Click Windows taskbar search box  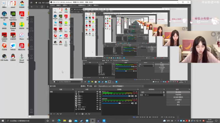[x=26, y=121]
